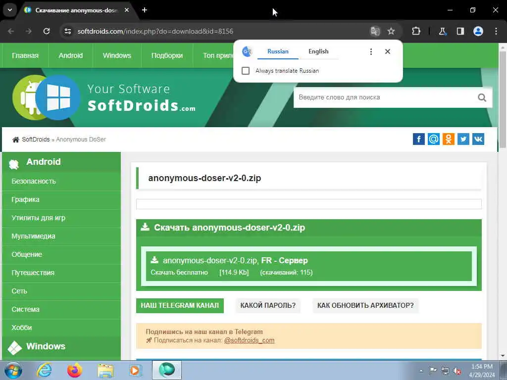The width and height of the screenshot is (507, 380).
Task: Share the page on VK
Action: pyautogui.click(x=478, y=139)
